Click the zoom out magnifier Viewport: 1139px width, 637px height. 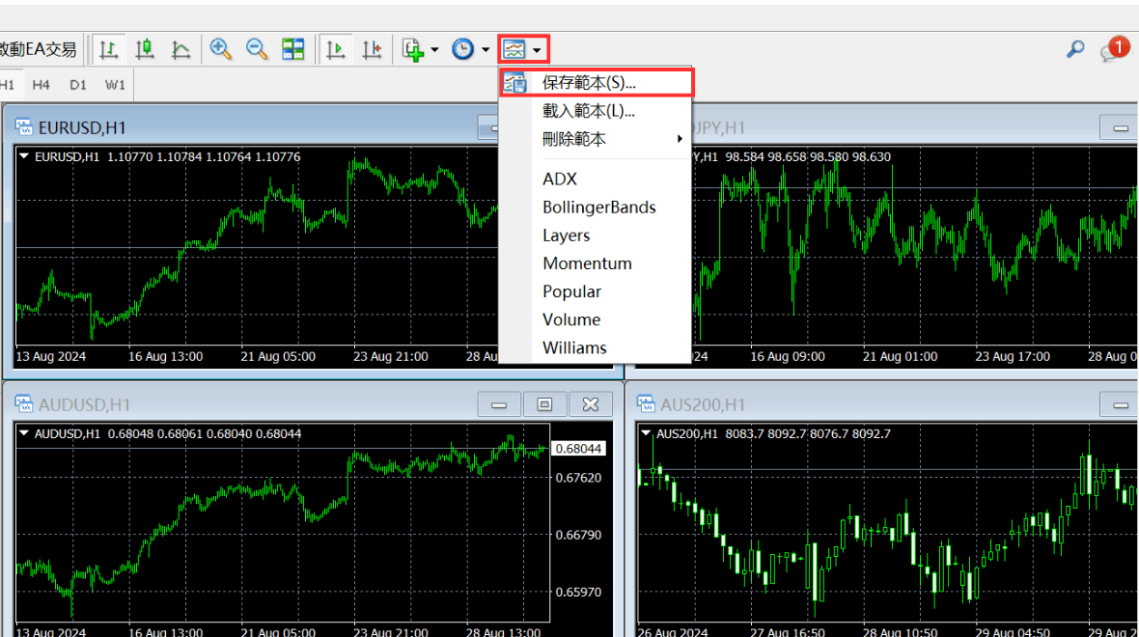[x=257, y=49]
